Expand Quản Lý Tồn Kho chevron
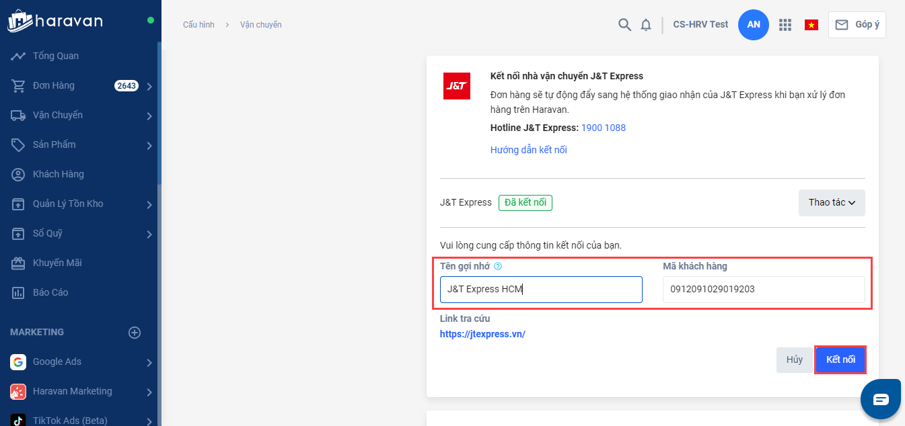This screenshot has width=905, height=426. [x=149, y=204]
